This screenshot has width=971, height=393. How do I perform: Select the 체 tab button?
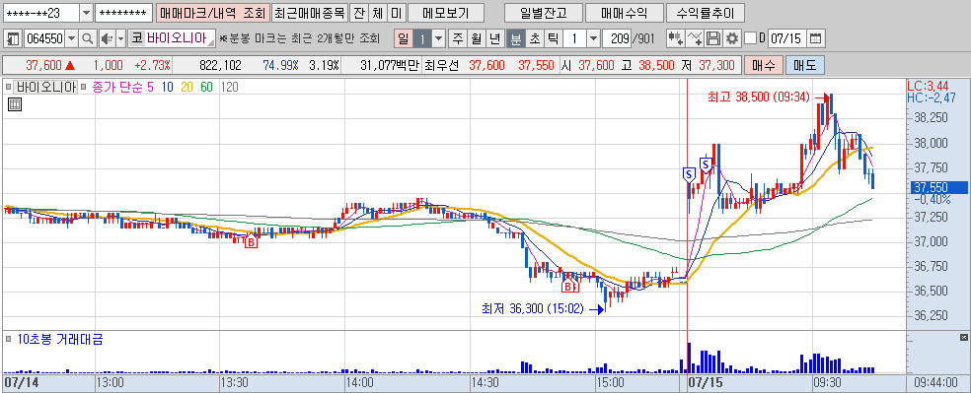pyautogui.click(x=378, y=13)
